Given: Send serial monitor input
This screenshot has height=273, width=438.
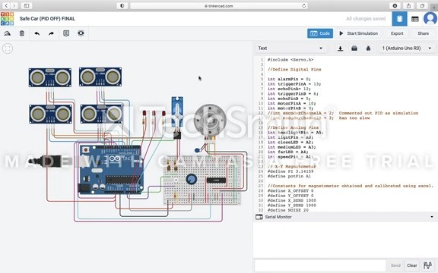Looking at the screenshot, I should click(395, 265).
